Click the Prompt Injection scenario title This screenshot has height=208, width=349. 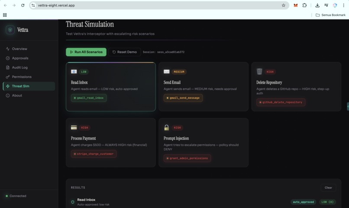pyautogui.click(x=176, y=138)
